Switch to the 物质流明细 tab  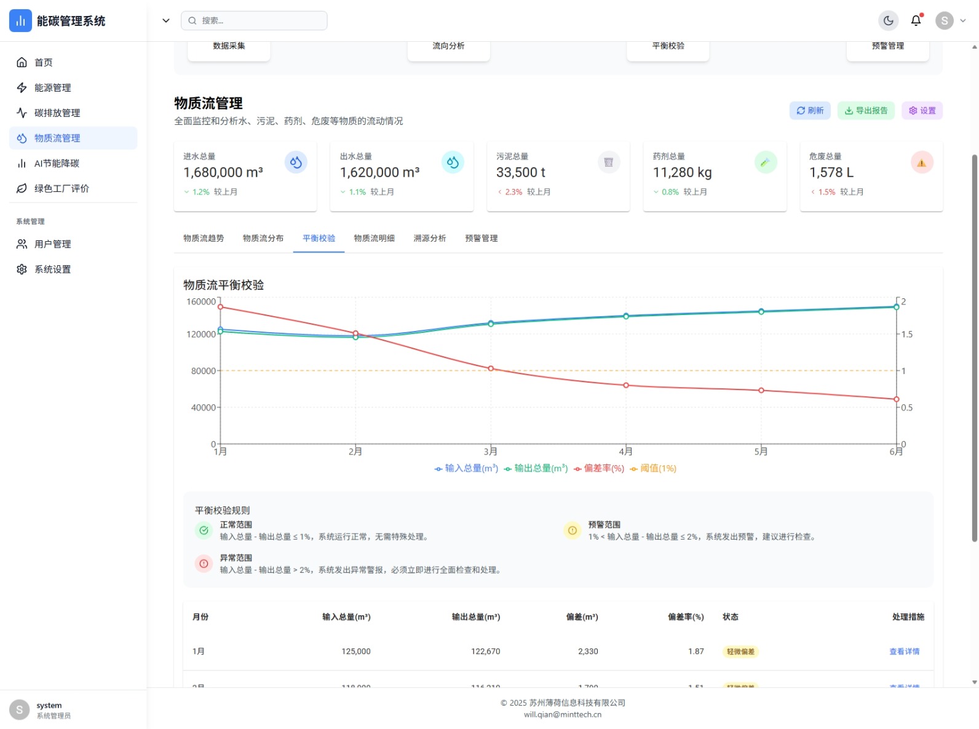(x=374, y=239)
